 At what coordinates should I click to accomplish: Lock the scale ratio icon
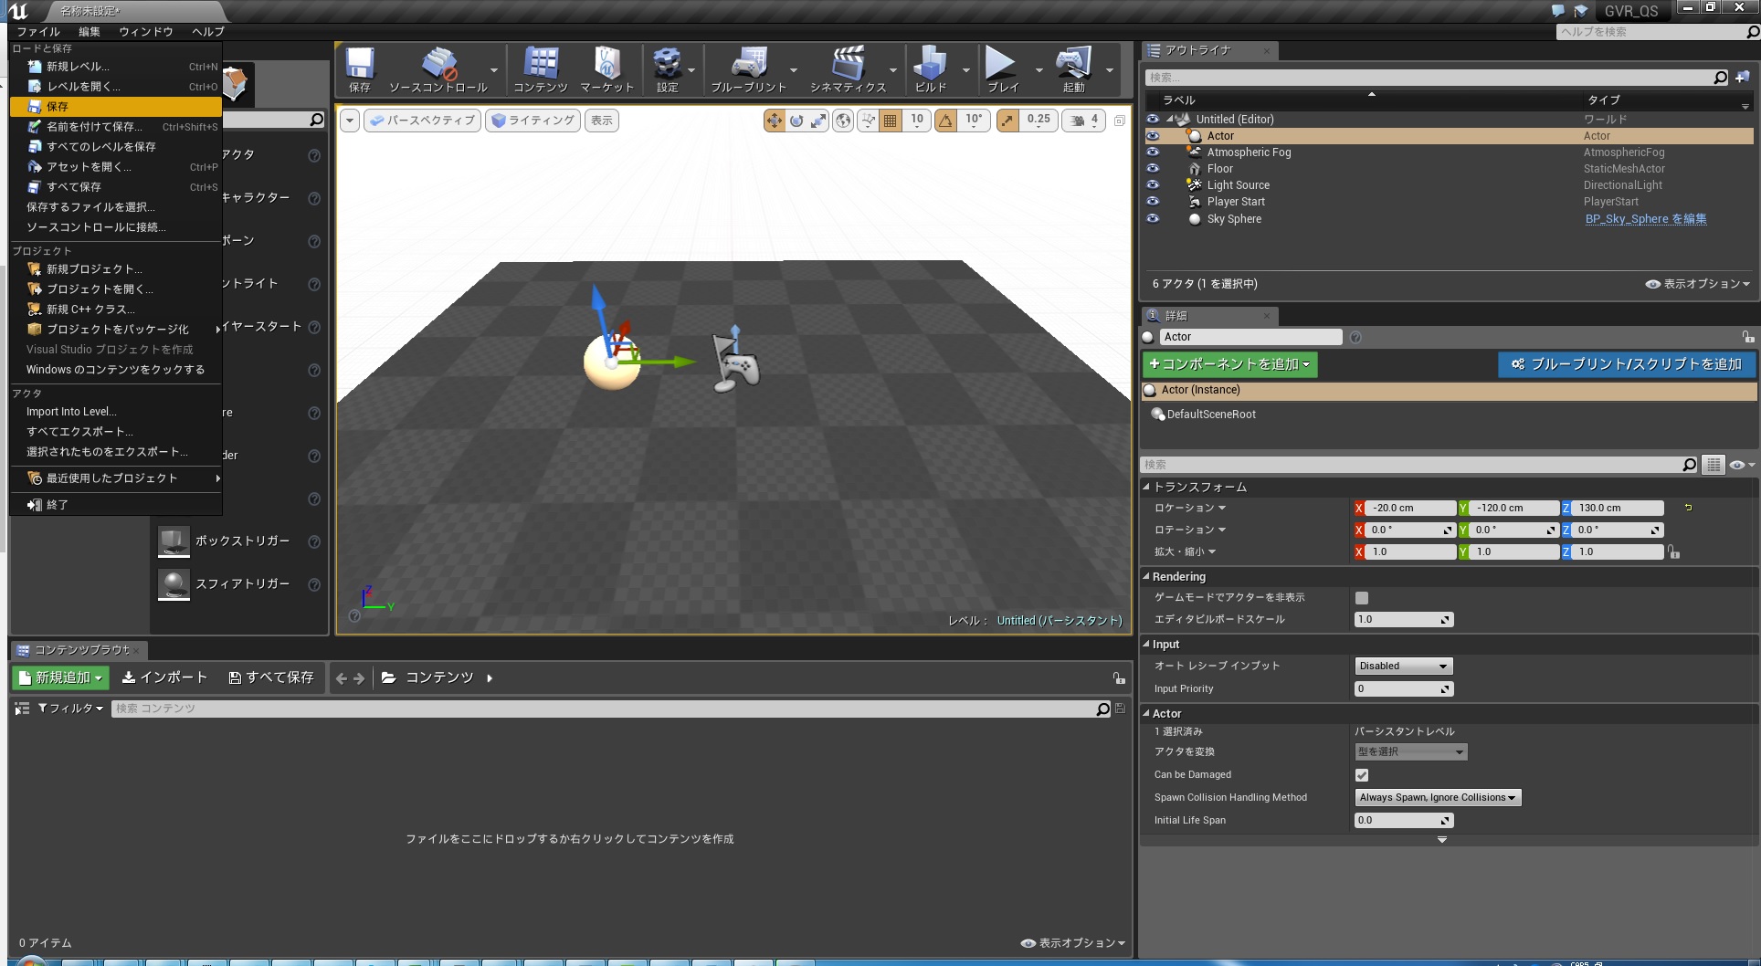tap(1674, 552)
